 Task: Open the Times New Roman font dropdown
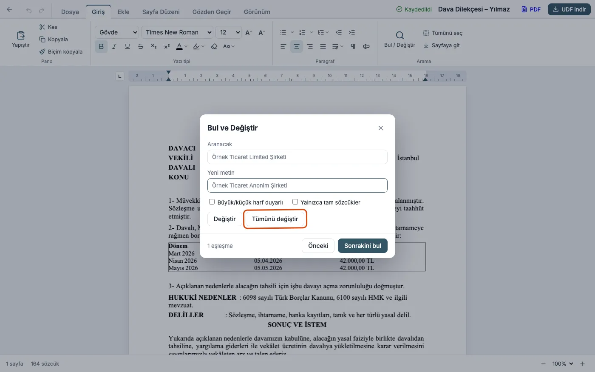pyautogui.click(x=177, y=32)
